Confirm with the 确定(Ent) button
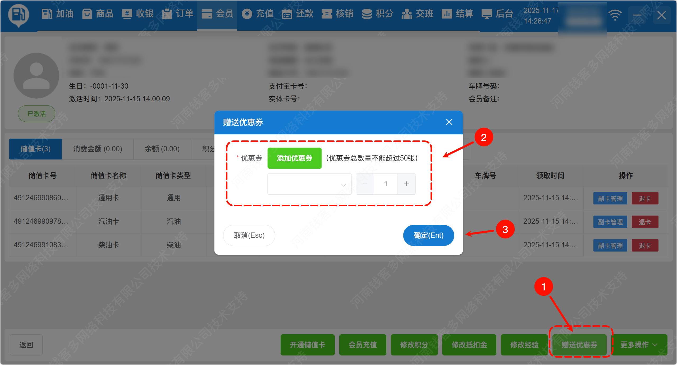Screen dimensions: 677x365 pyautogui.click(x=428, y=235)
